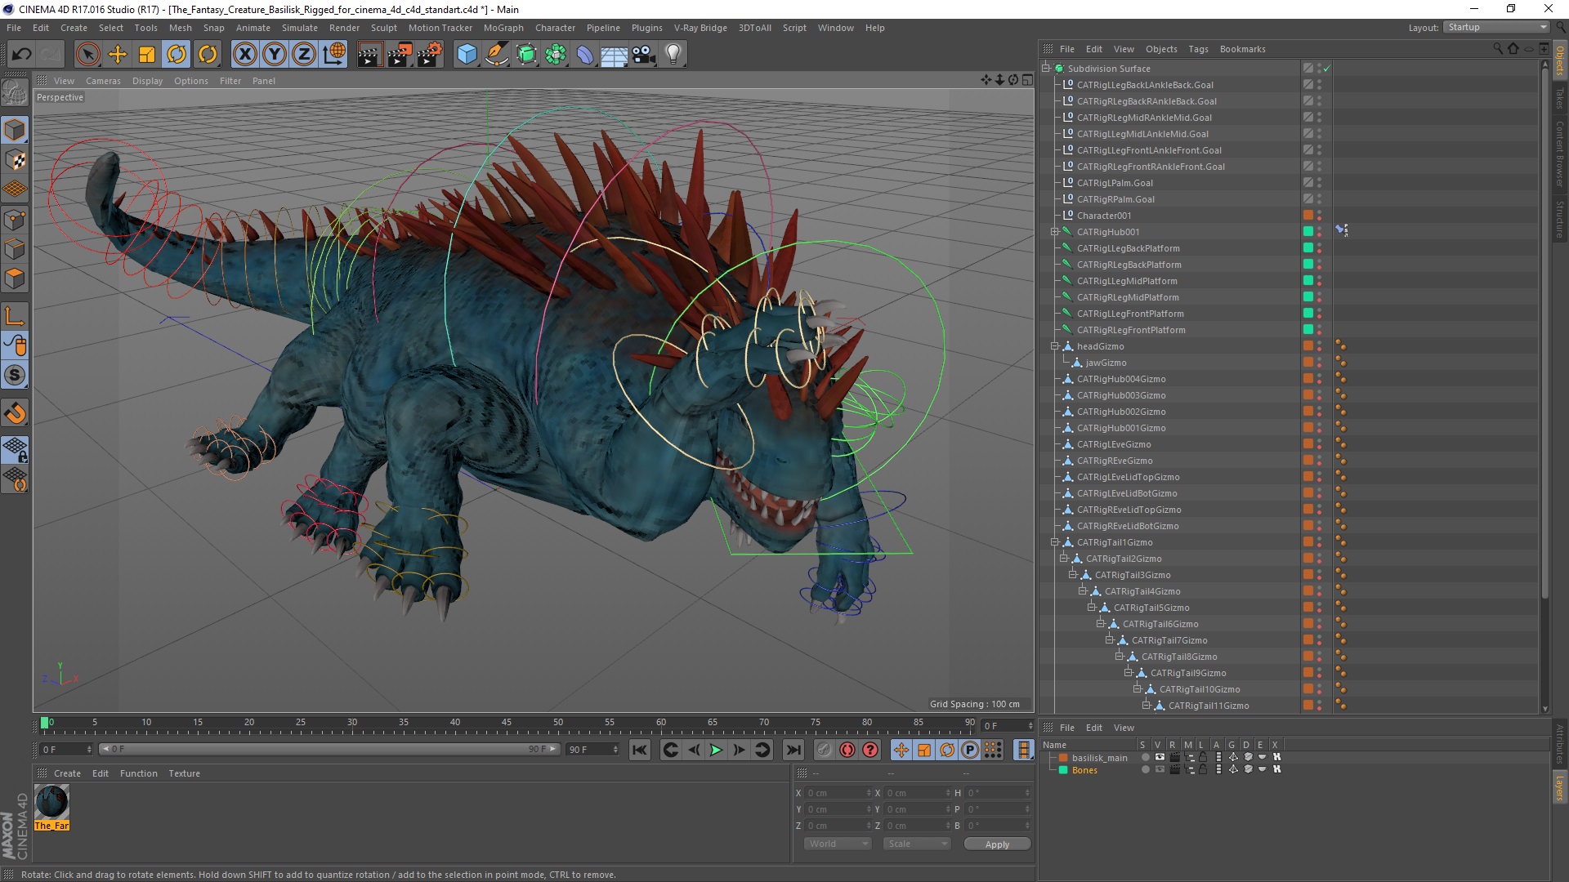1569x882 pixels.
Task: Play the animation forward
Action: point(716,750)
